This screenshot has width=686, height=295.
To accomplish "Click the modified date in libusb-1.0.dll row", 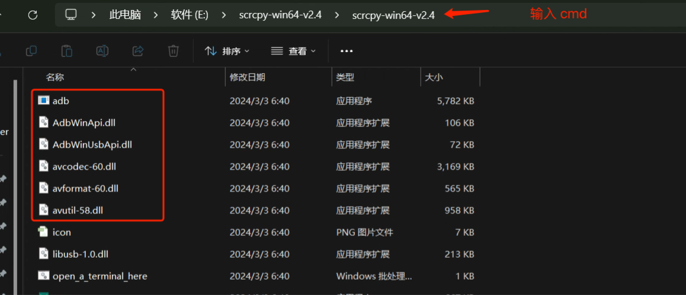I will pos(259,254).
